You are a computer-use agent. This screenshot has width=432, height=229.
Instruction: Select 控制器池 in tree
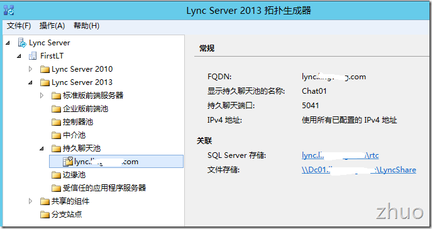78,122
